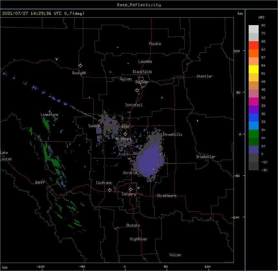This screenshot has width=278, height=271.
Task: Click the ThreeHills label
Action: 172,135
